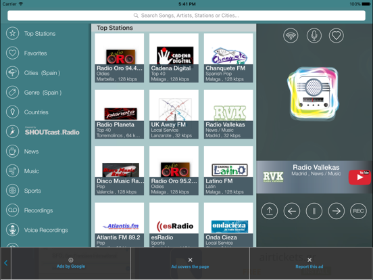
Task: Play Disco Music Radio station
Action: tap(120, 170)
